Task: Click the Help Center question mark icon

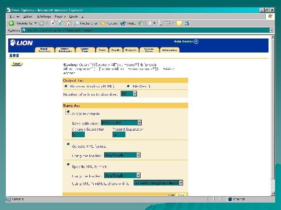Action: pyautogui.click(x=196, y=42)
